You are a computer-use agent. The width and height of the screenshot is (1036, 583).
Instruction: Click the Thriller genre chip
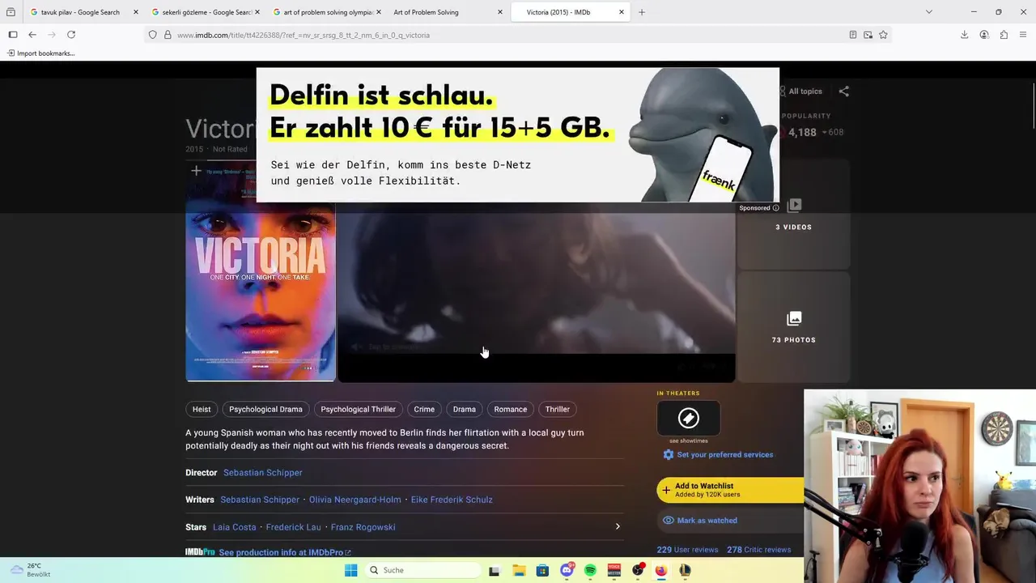pyautogui.click(x=558, y=409)
